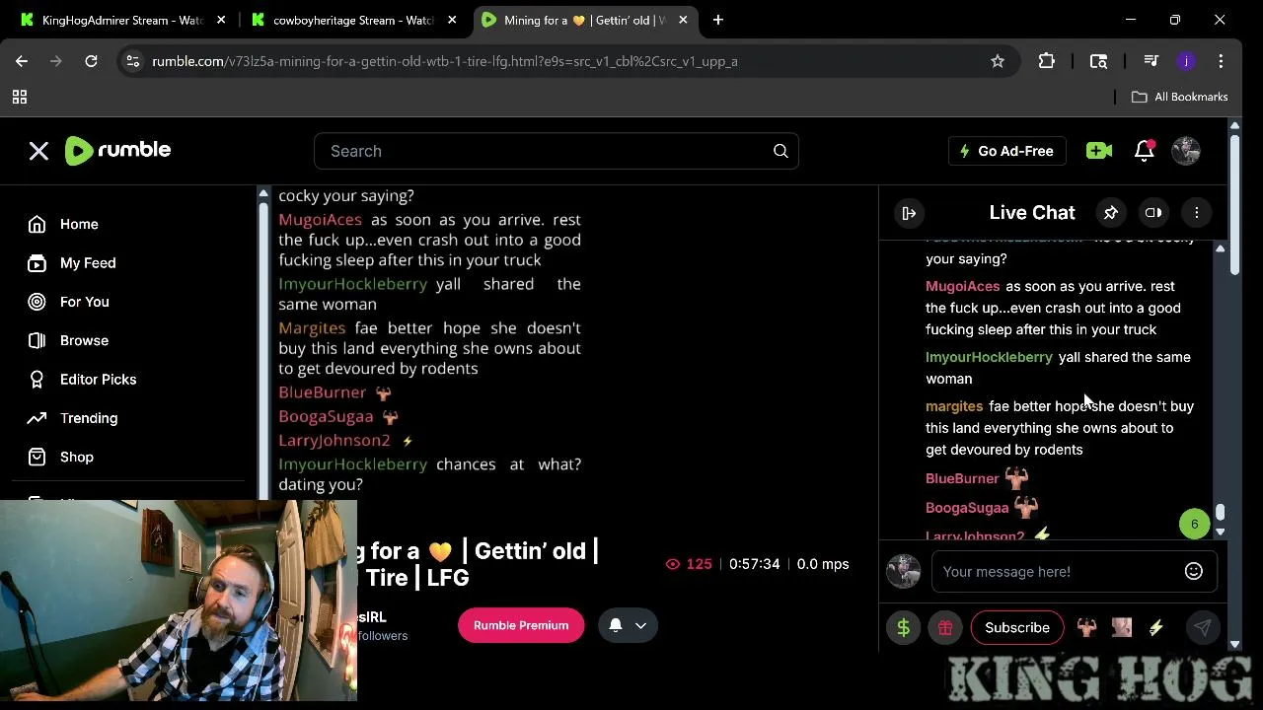The image size is (1263, 710).
Task: Toggle channel notification bell
Action: tap(615, 625)
